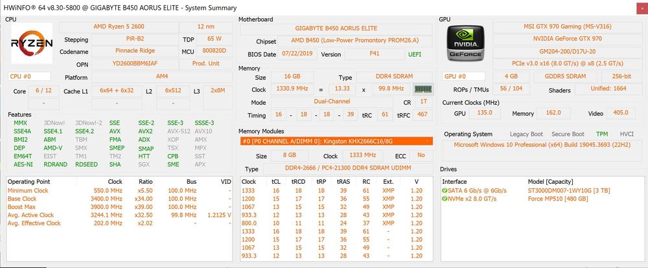Click the TPM indicator
The width and height of the screenshot is (648, 268).
click(602, 134)
